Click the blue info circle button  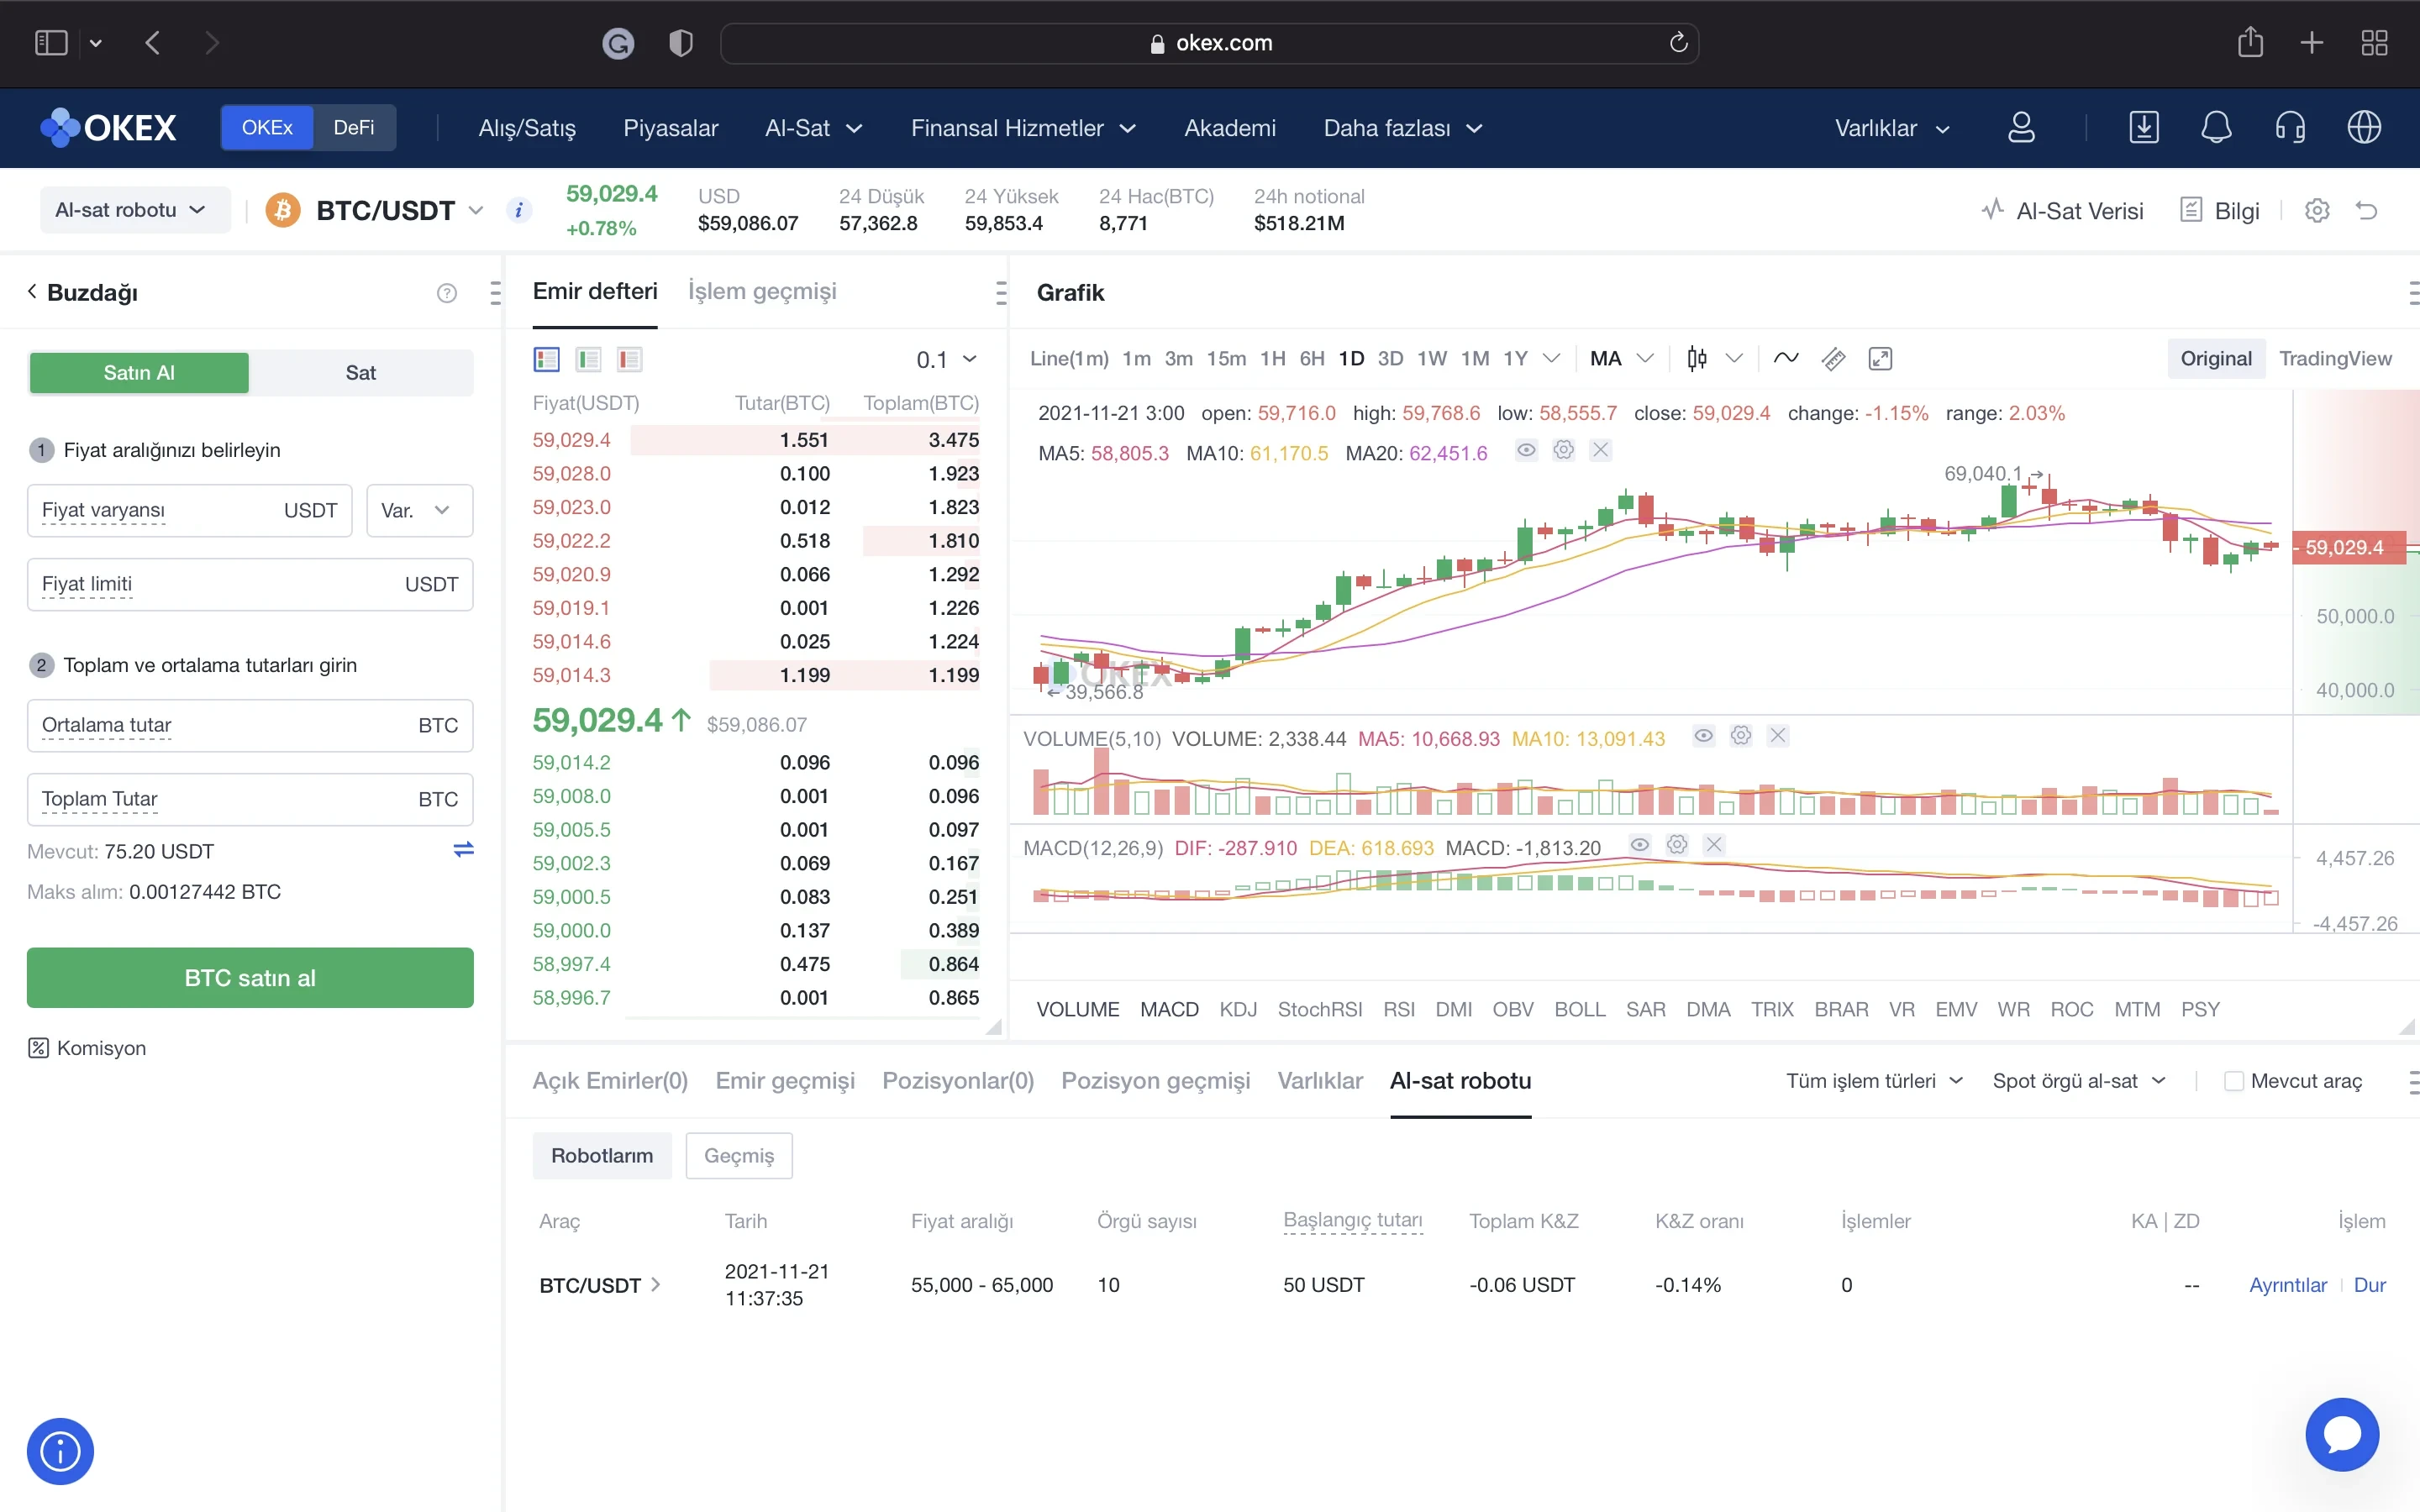pos(60,1451)
